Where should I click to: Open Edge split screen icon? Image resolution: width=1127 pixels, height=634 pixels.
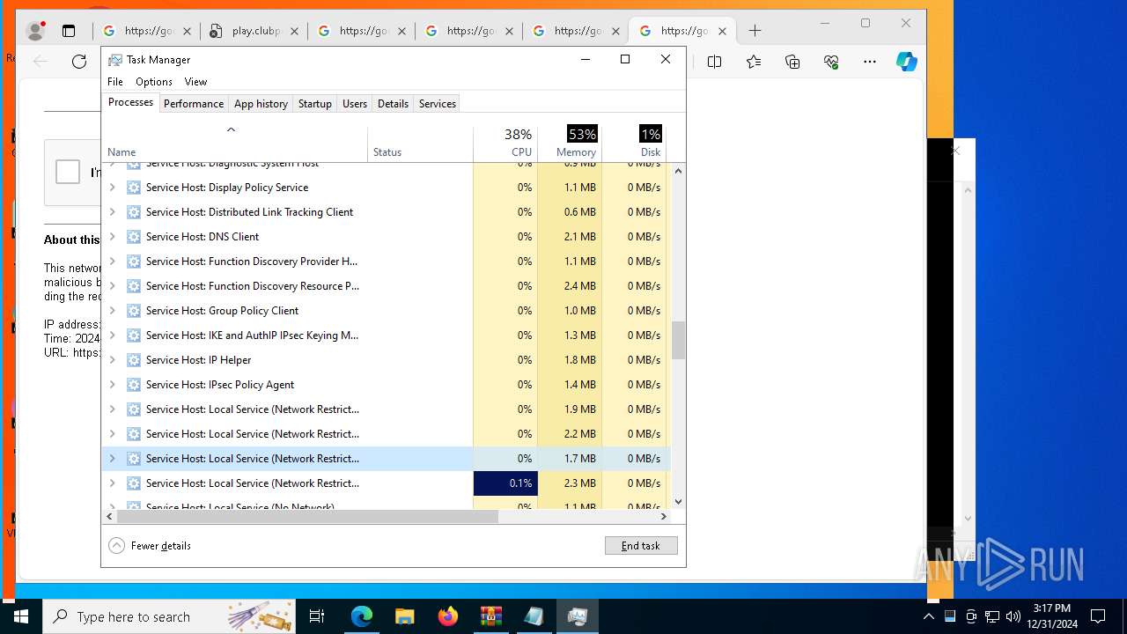click(x=714, y=62)
